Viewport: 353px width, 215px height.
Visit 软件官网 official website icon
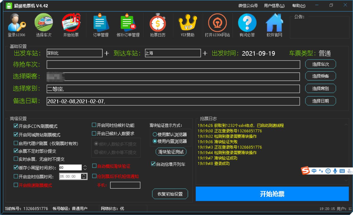point(274,24)
